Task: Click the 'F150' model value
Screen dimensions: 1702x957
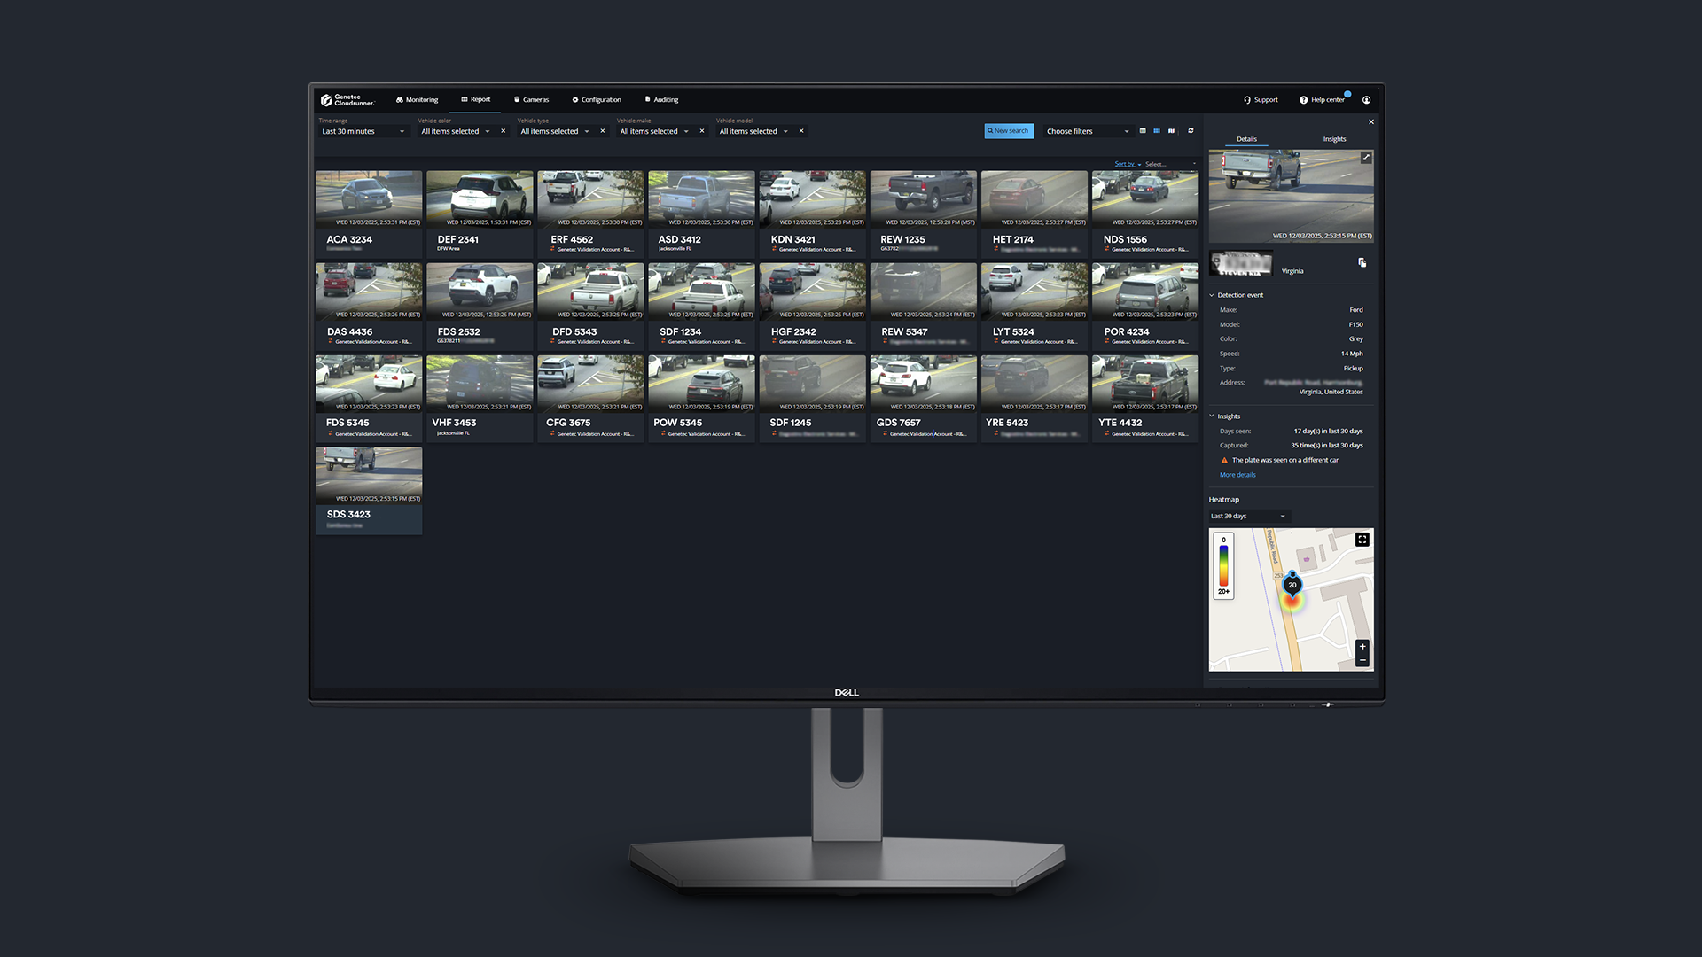Action: [x=1356, y=324]
